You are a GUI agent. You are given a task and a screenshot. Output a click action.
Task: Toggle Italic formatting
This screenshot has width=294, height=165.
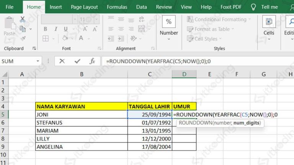55,29
